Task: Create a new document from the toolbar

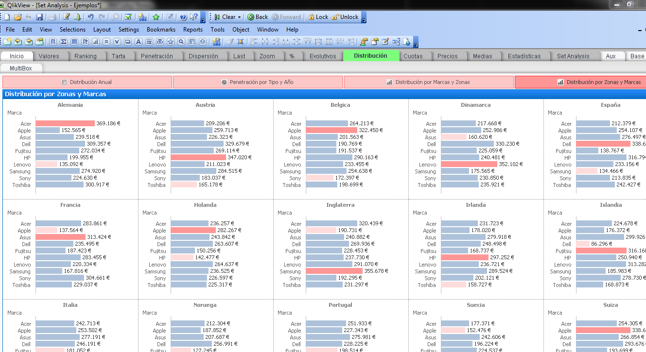Action: pos(7,17)
